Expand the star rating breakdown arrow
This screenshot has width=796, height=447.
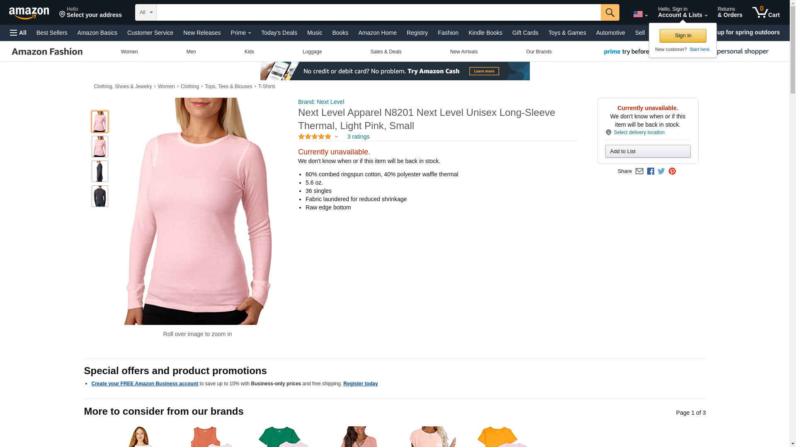[x=336, y=137]
